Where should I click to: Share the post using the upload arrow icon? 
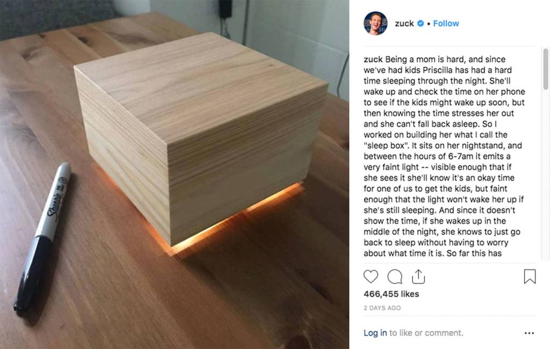(418, 277)
